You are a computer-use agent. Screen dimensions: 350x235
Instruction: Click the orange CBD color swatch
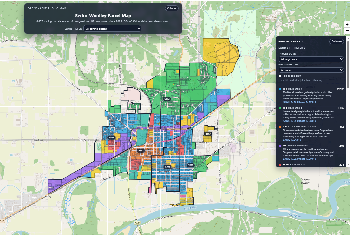pyautogui.click(x=280, y=127)
